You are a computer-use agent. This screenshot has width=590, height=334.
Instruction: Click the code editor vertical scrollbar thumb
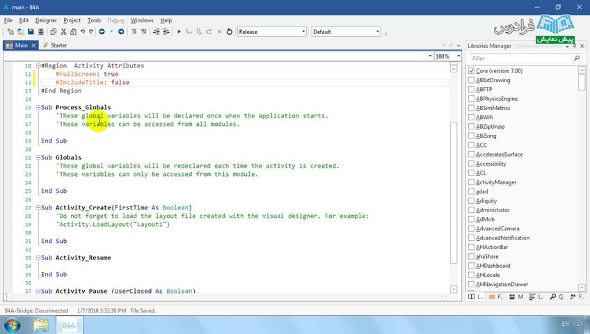(454, 192)
